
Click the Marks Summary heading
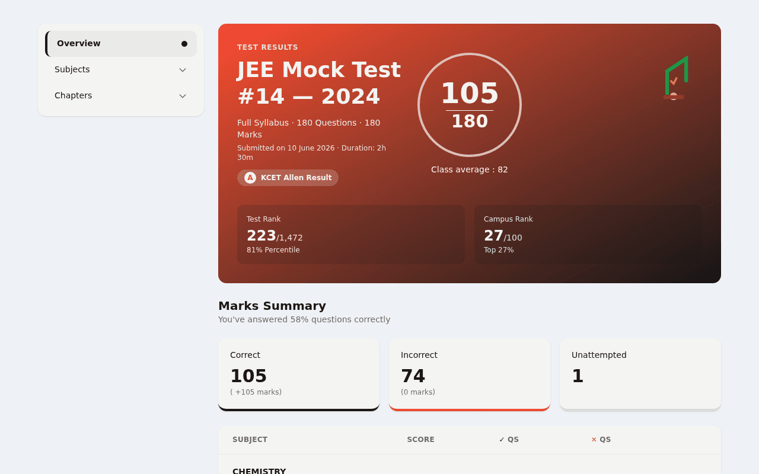[x=272, y=306]
